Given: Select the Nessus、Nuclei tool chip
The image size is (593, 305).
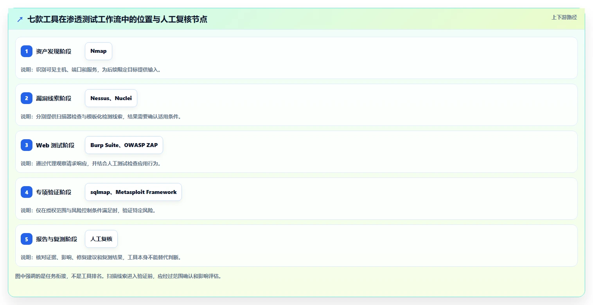Looking at the screenshot, I should pos(111,98).
